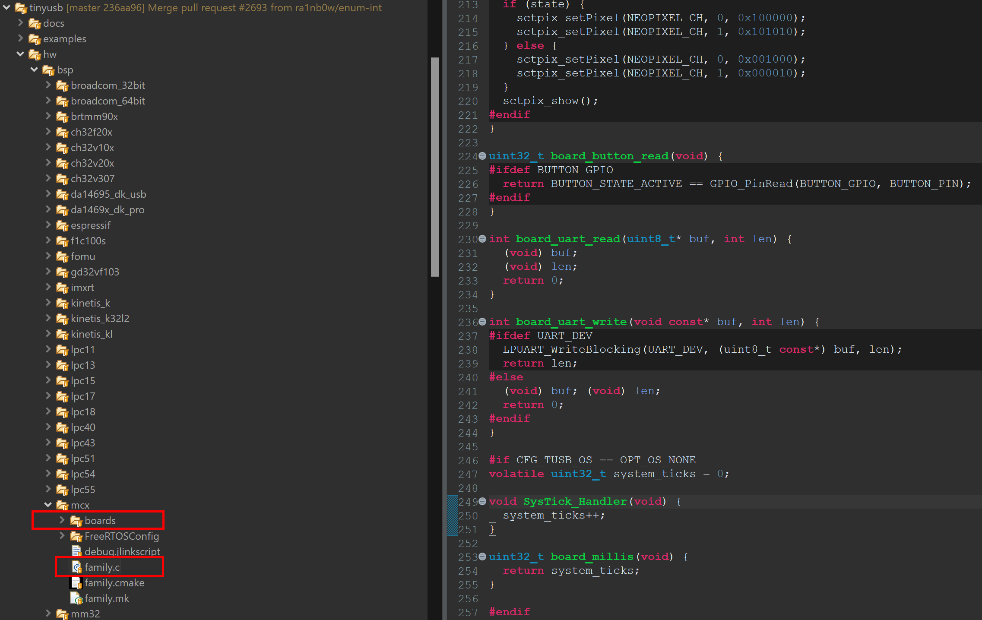This screenshot has height=620, width=982.
Task: Collapse the mcx folder
Action: (48, 505)
